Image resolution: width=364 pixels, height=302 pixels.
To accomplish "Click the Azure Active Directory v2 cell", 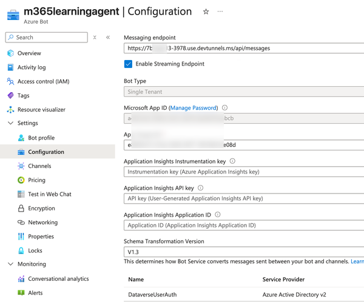I will click(x=294, y=295).
